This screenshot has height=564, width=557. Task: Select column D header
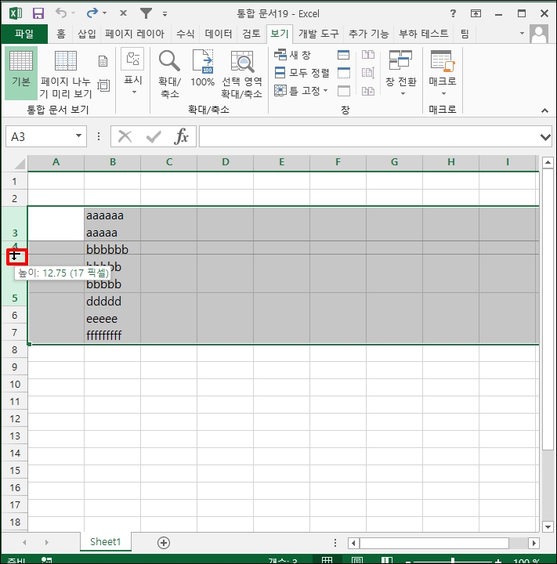(226, 162)
